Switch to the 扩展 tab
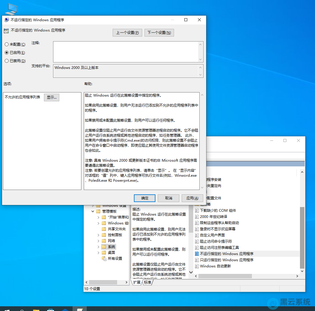Viewport: 315px width, 311px height. (137, 282)
